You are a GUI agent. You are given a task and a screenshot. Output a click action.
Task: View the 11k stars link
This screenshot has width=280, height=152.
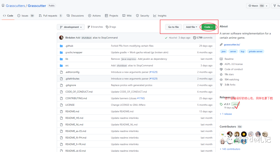point(229,74)
